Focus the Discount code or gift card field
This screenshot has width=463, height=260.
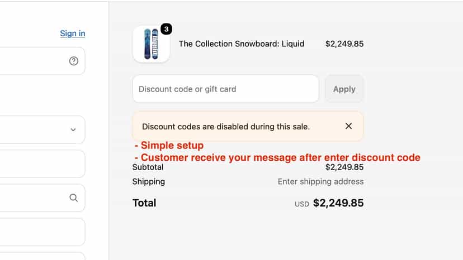(225, 89)
